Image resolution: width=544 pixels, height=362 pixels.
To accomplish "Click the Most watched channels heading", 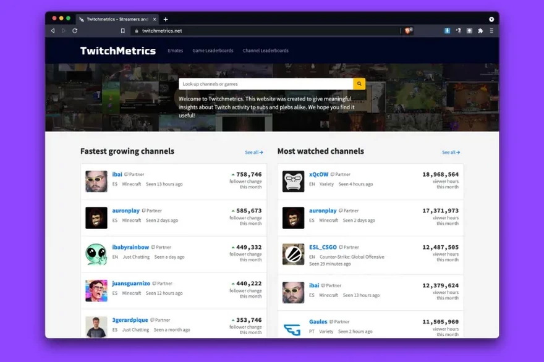I will (x=321, y=151).
